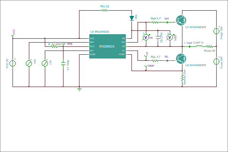Select the U1 IKW40N65F5 IGBT symbol
The height and width of the screenshot is (152, 228).
pos(181,20)
